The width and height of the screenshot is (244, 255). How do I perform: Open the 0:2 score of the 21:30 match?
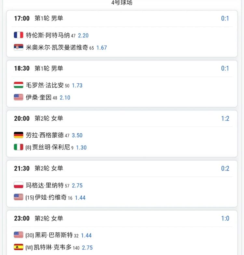tap(225, 168)
